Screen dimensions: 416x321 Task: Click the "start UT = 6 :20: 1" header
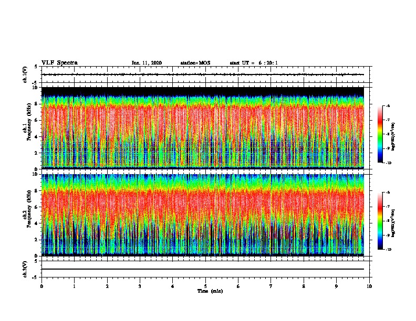pos(254,63)
